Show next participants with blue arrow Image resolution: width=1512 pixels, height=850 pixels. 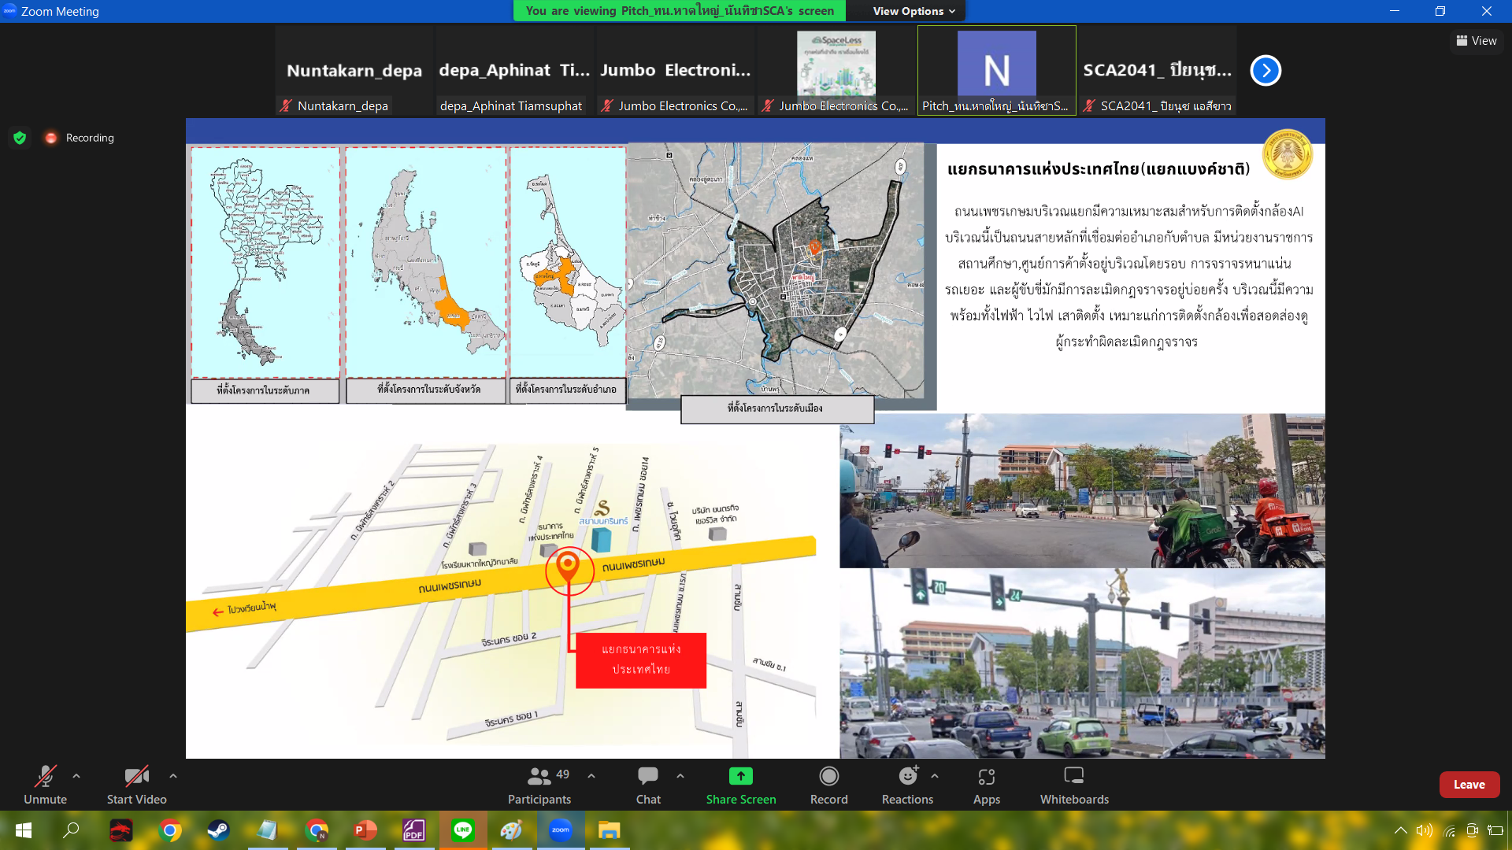[x=1266, y=71]
